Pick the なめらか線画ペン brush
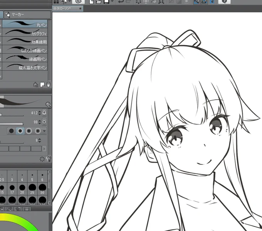Image resolution: width=262 pixels, height=231 pixels. (x=25, y=49)
